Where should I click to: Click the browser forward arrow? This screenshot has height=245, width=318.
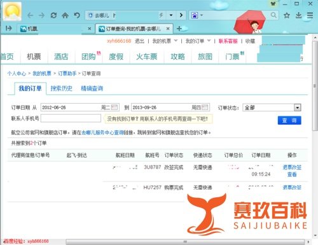42,15
